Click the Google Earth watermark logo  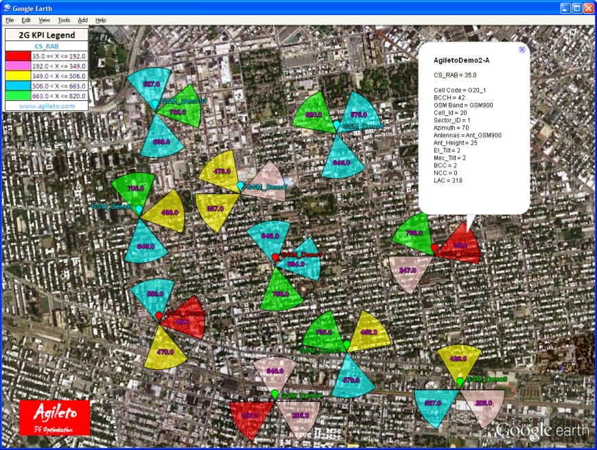pyautogui.click(x=542, y=430)
